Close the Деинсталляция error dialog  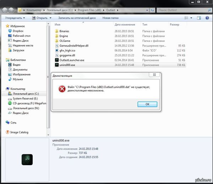point(154,75)
